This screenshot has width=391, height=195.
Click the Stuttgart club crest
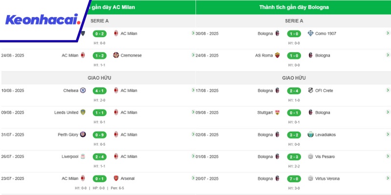[278, 112]
